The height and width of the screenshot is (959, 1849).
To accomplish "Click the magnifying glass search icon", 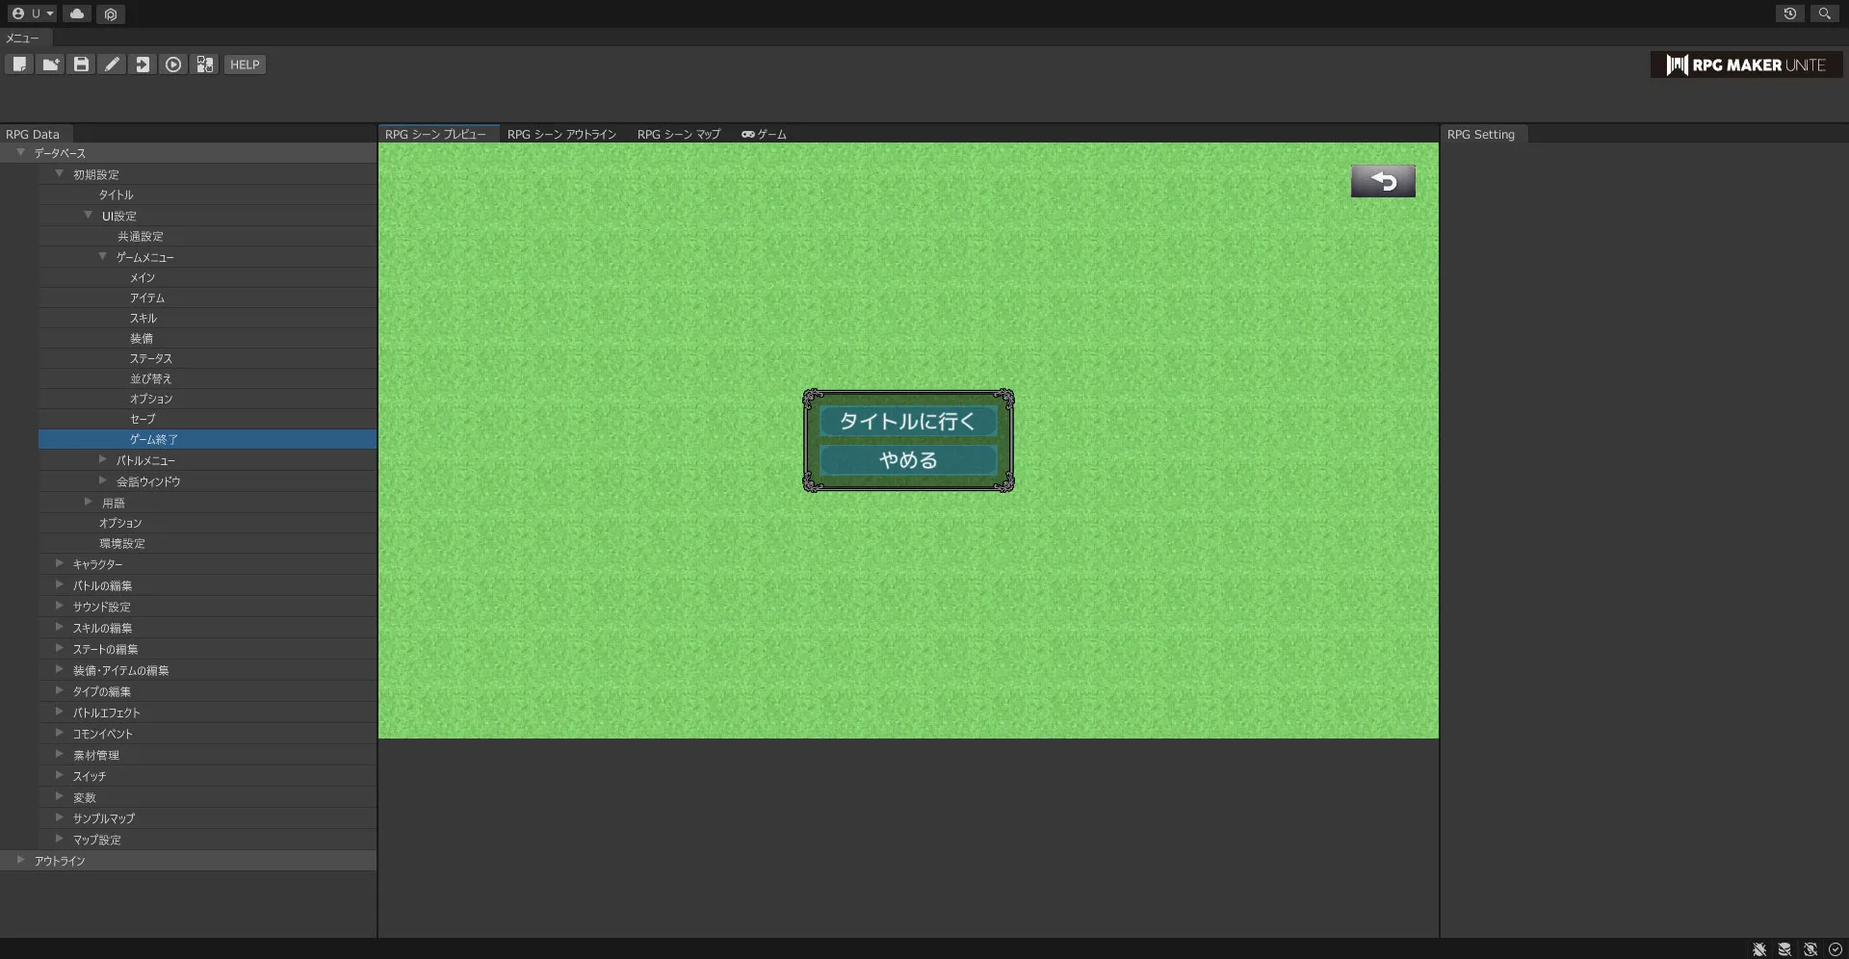I will click(1824, 13).
